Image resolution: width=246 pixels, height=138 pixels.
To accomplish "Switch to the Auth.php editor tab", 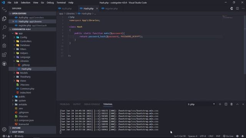I will [67, 8].
